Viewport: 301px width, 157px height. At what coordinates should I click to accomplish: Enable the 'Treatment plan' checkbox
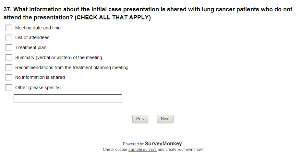(9, 48)
